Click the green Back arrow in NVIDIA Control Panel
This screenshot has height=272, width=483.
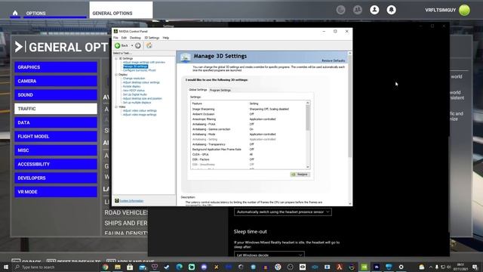118,45
